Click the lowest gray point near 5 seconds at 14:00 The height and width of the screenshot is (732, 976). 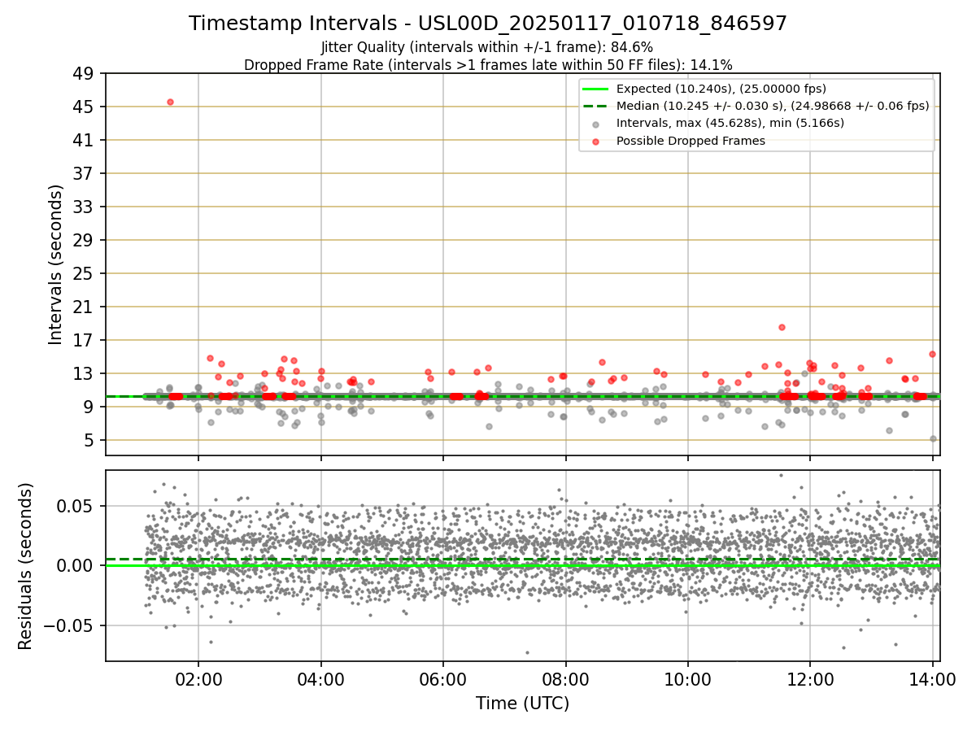(x=933, y=438)
